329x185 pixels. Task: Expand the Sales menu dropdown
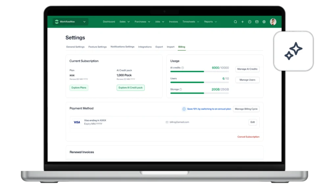point(125,22)
